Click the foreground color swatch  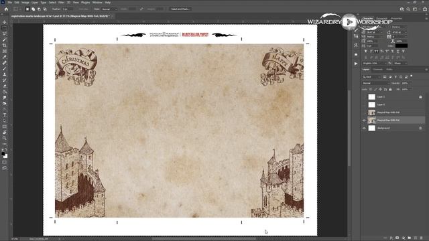click(3, 154)
